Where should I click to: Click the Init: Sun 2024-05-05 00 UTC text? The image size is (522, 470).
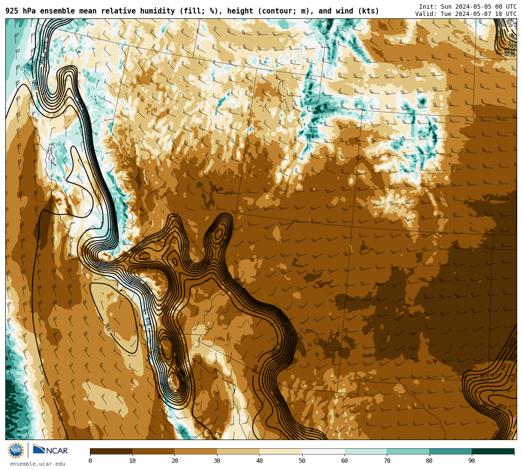click(x=467, y=7)
